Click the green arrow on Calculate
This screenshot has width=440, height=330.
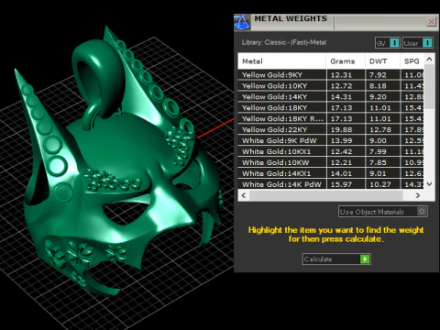pos(365,259)
